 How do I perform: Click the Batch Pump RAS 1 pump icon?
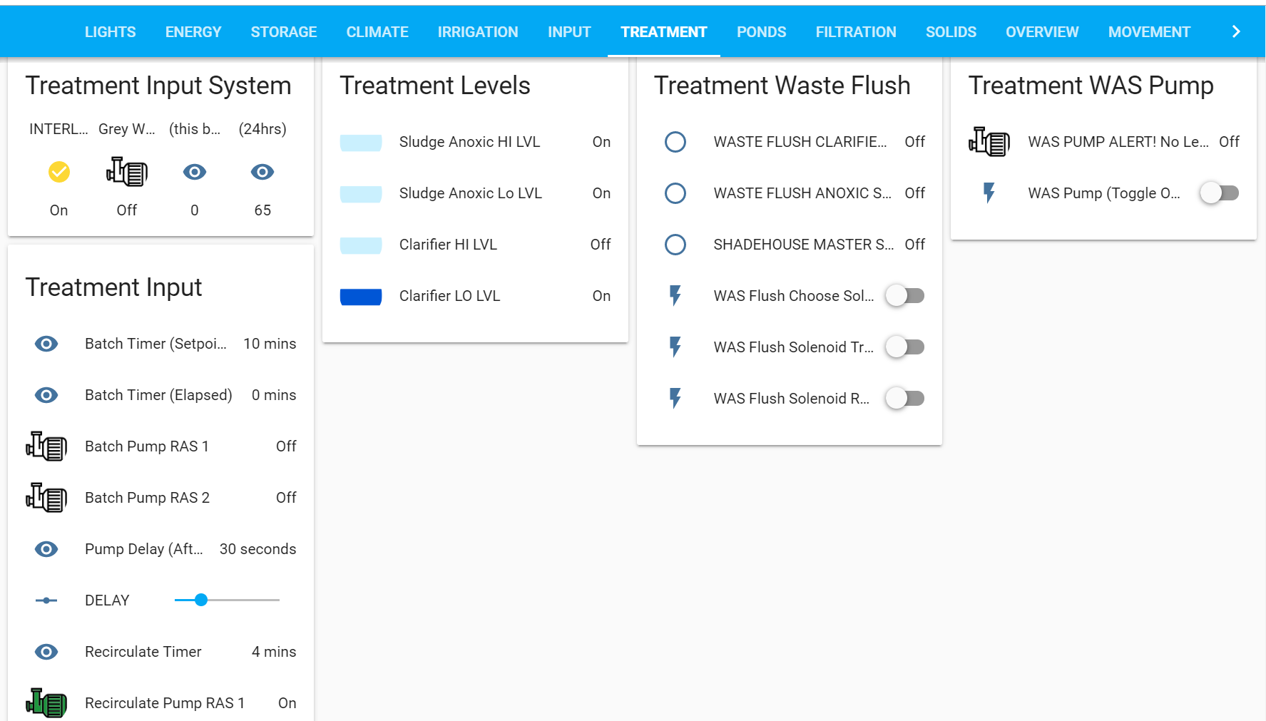tap(46, 446)
